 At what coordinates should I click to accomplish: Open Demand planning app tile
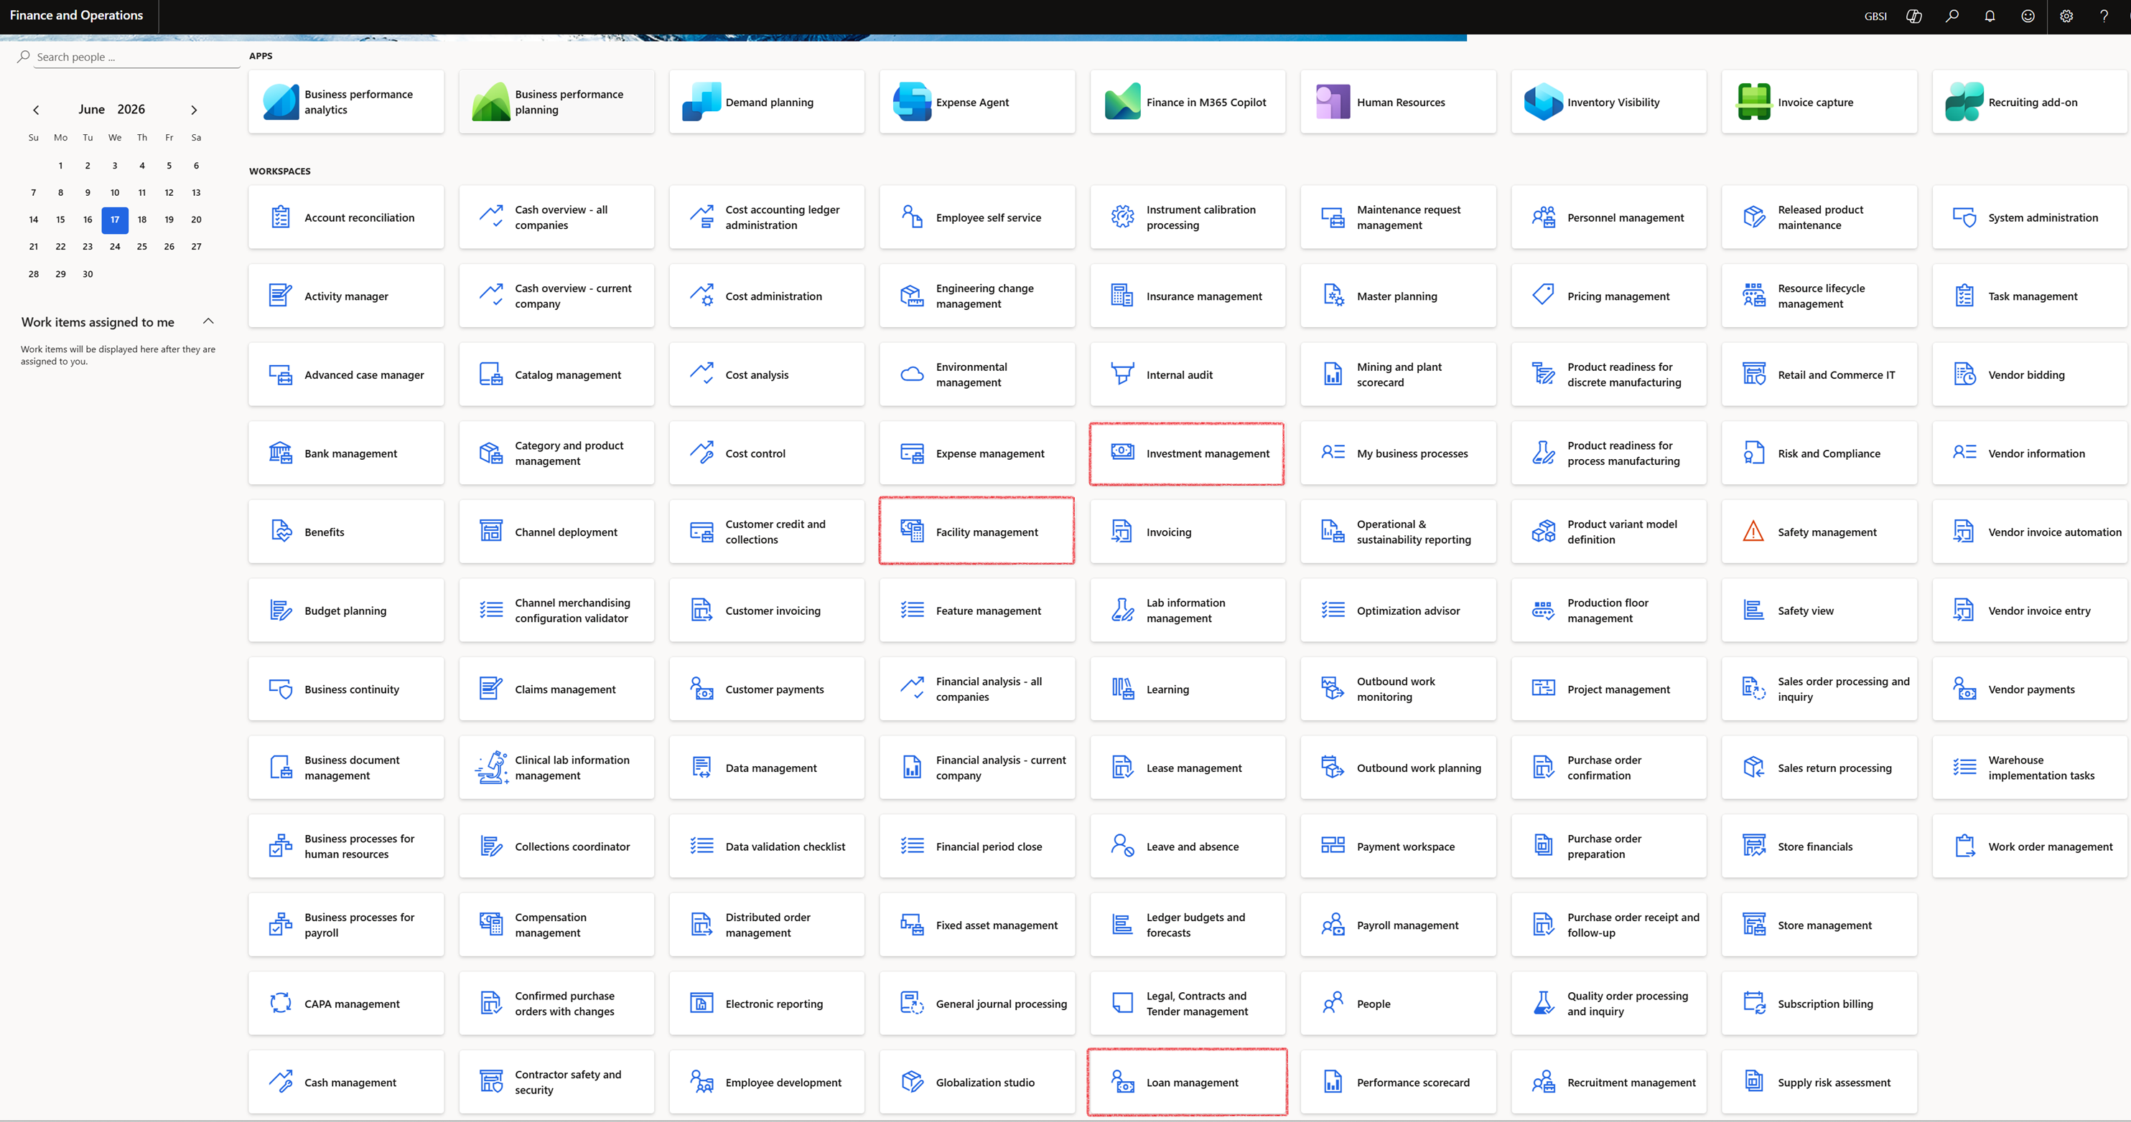767,103
